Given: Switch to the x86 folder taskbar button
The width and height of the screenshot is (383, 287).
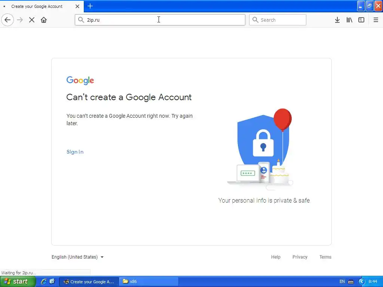Looking at the screenshot, I should click(x=149, y=282).
